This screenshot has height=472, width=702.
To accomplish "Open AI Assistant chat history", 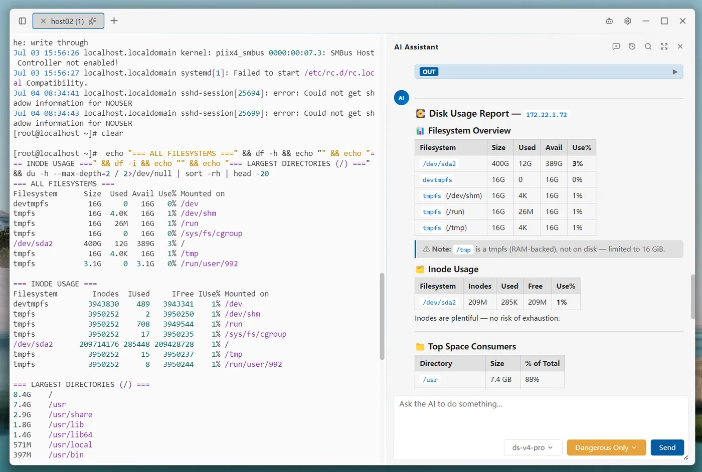I will (632, 47).
